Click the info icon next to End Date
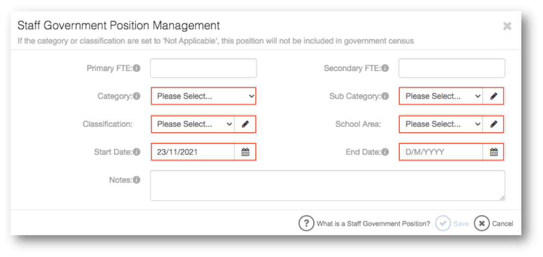Image resolution: width=543 pixels, height=257 pixels. [385, 152]
